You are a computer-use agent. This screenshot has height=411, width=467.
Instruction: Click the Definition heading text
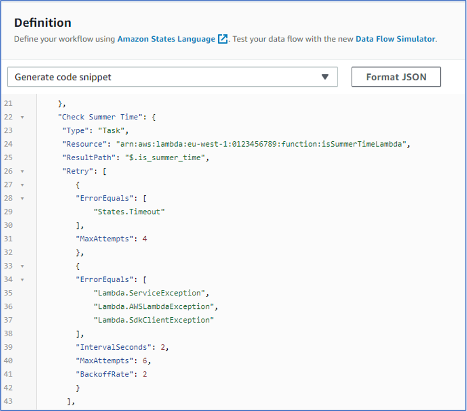click(x=42, y=23)
